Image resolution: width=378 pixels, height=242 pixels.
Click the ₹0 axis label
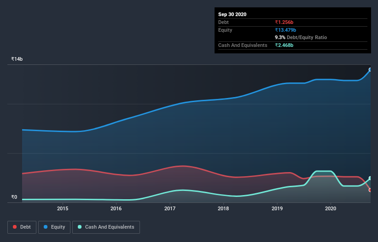(x=14, y=197)
